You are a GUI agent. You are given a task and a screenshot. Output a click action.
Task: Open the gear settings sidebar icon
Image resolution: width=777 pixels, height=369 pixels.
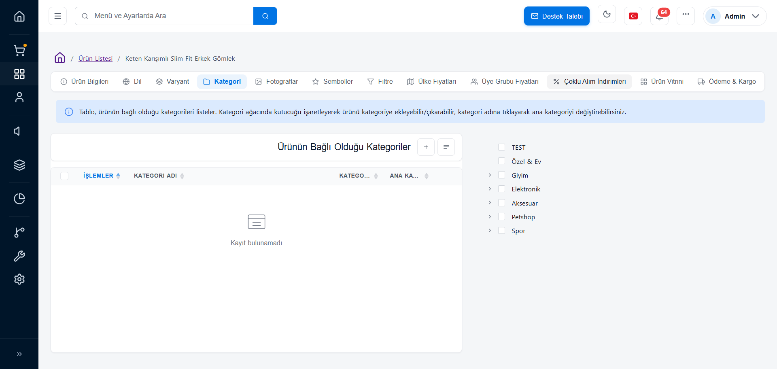point(19,279)
